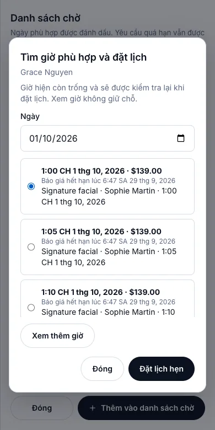Viewport: 215px width, 430px height.
Task: Click the Grace Nguyen customer name
Action: point(47,72)
